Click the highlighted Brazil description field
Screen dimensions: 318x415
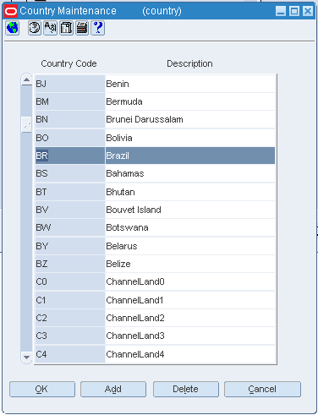(190, 156)
